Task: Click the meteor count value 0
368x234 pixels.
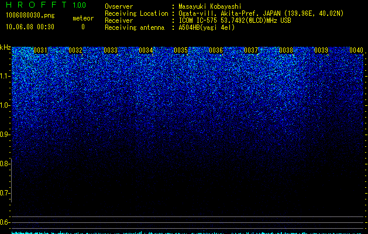Action: point(83,27)
